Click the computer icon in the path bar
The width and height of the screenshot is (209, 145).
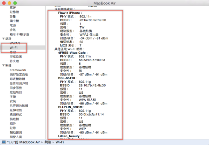coord(4,142)
